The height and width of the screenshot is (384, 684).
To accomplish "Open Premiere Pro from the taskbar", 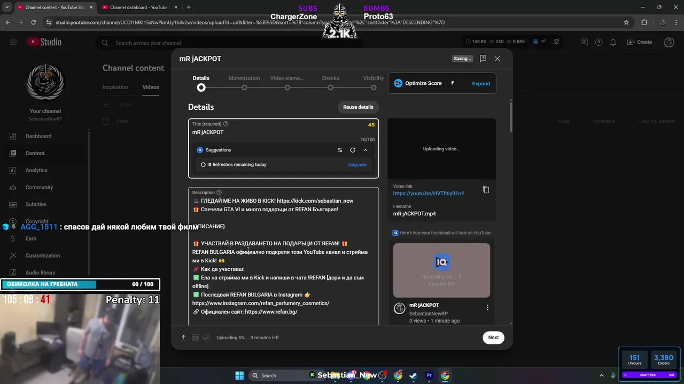I will tap(429, 375).
